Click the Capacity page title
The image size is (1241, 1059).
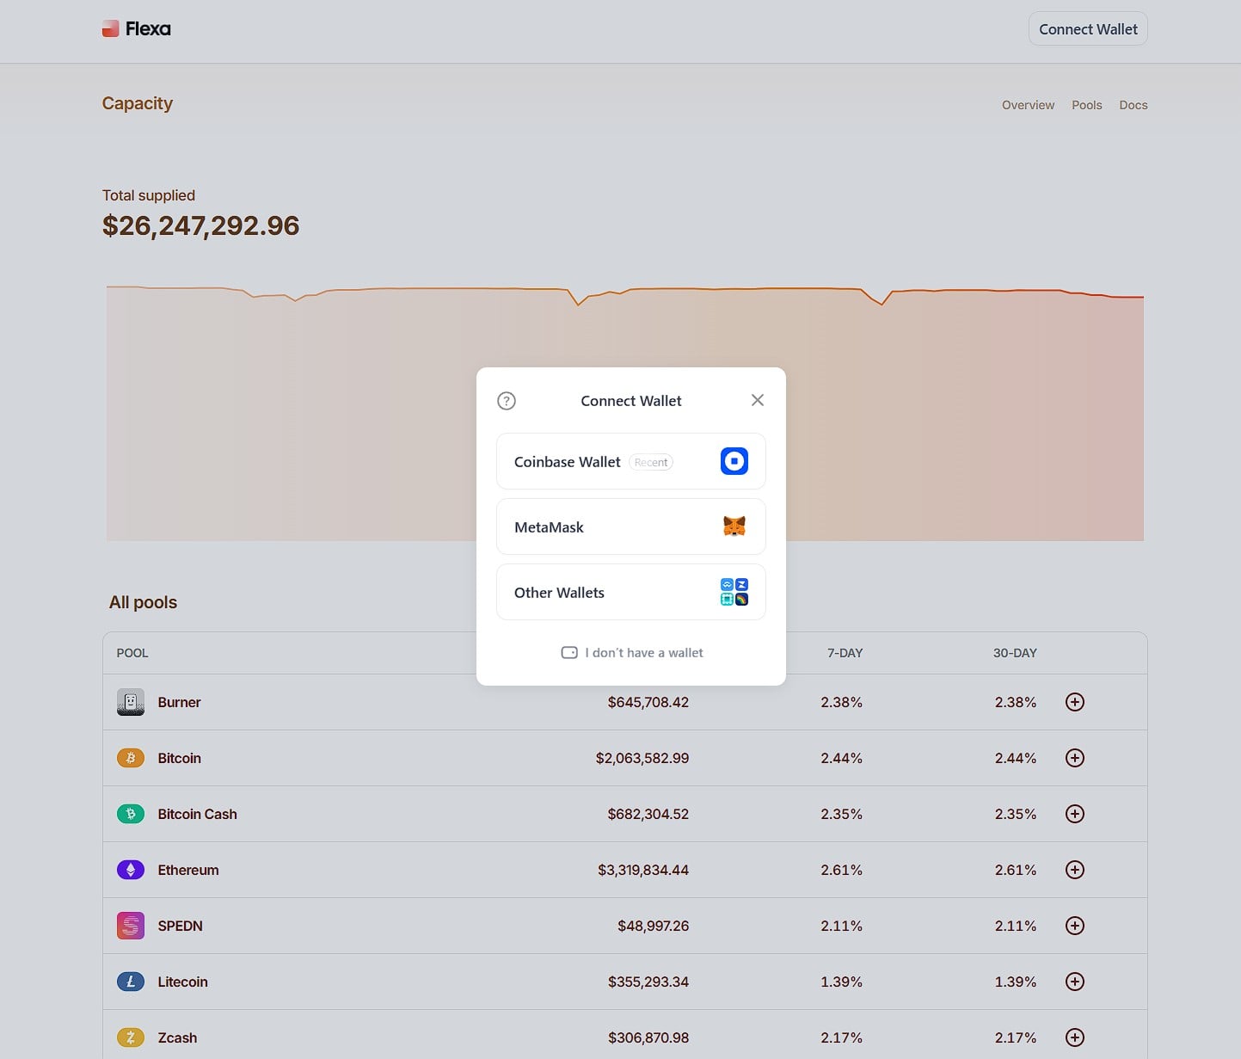click(138, 103)
